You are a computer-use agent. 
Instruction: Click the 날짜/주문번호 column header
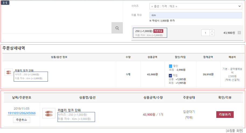pyautogui.click(x=22, y=97)
